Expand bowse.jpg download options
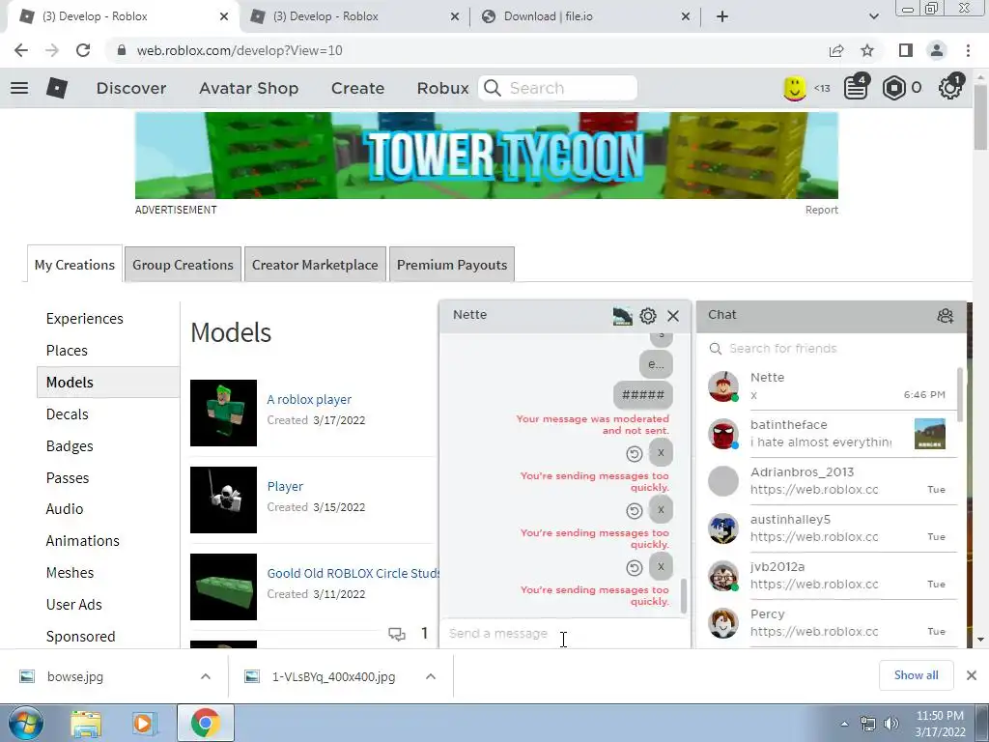The image size is (989, 742). 206,676
